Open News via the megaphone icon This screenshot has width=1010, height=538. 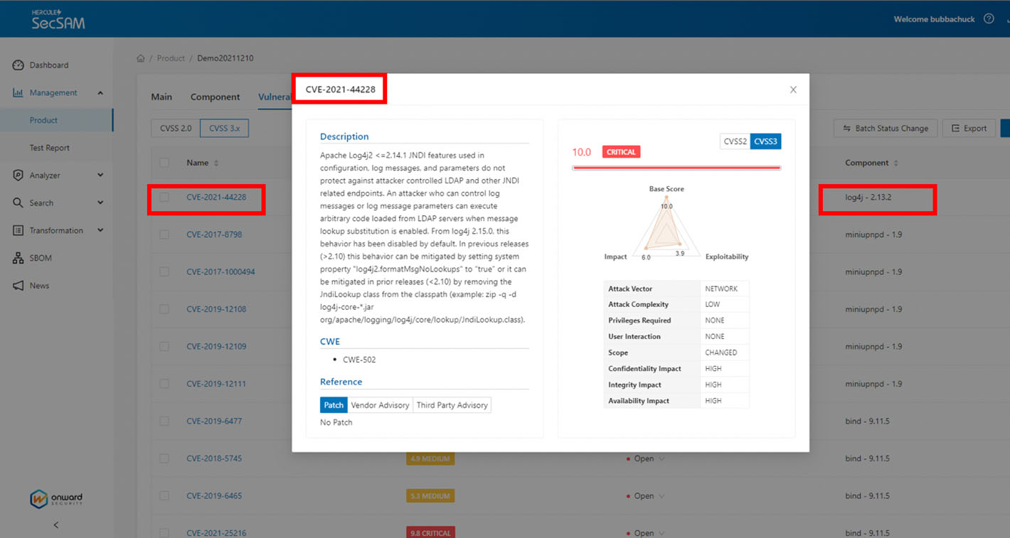16,285
